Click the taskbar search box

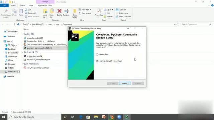click(x=34, y=117)
